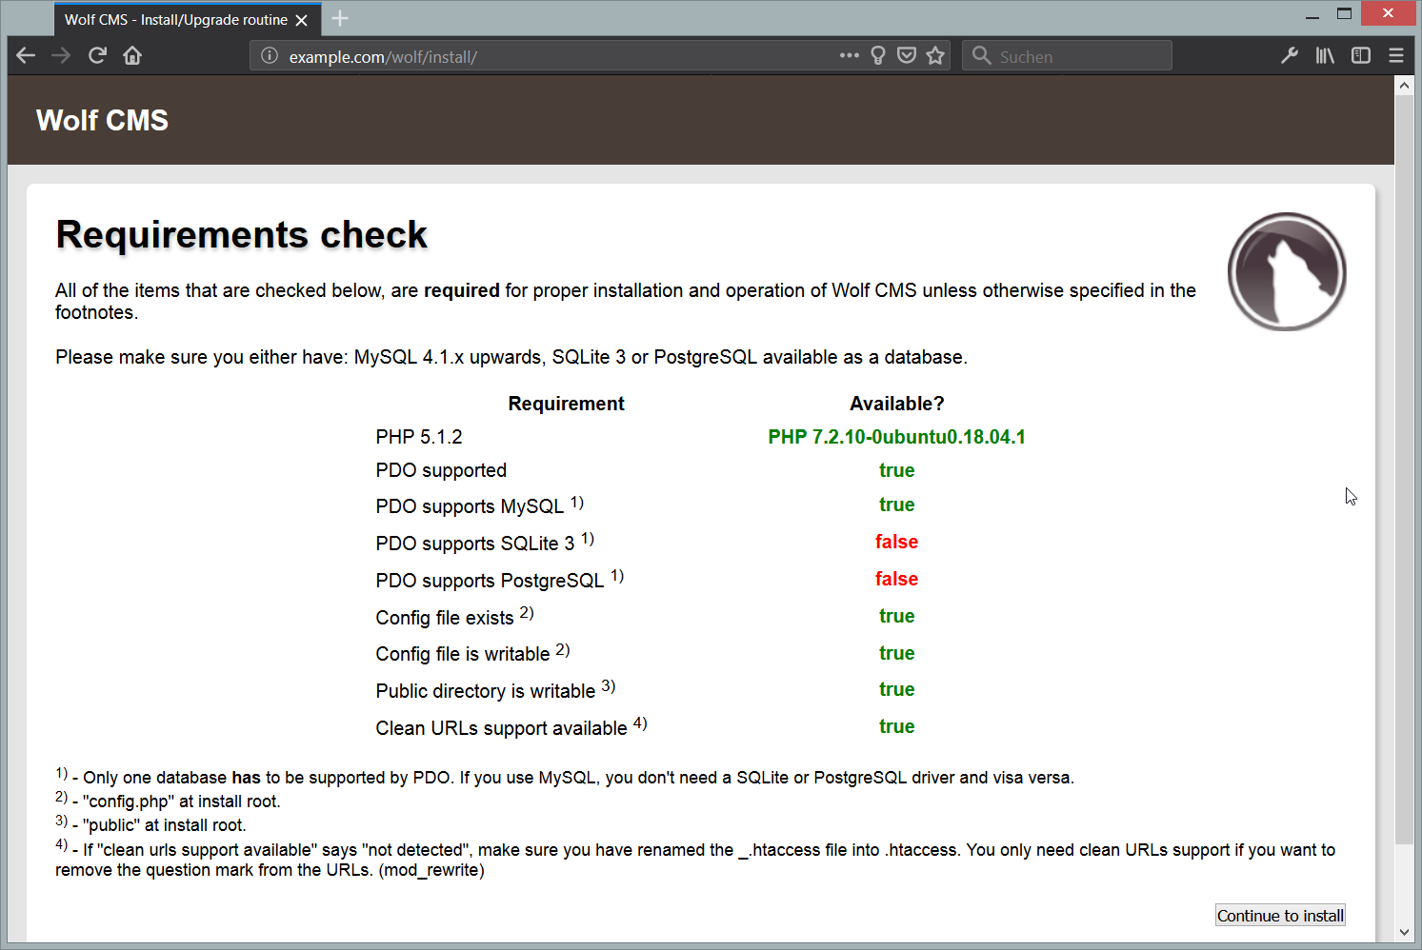Open the browser home page
The width and height of the screenshot is (1422, 950).
(x=132, y=56)
